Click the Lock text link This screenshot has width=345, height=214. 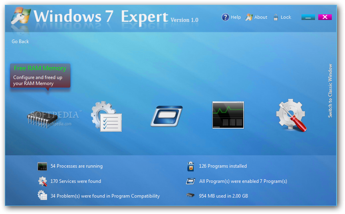(x=286, y=17)
